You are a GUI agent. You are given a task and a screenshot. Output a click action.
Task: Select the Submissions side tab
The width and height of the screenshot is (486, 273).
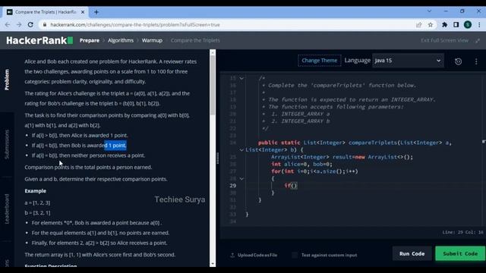(7, 144)
